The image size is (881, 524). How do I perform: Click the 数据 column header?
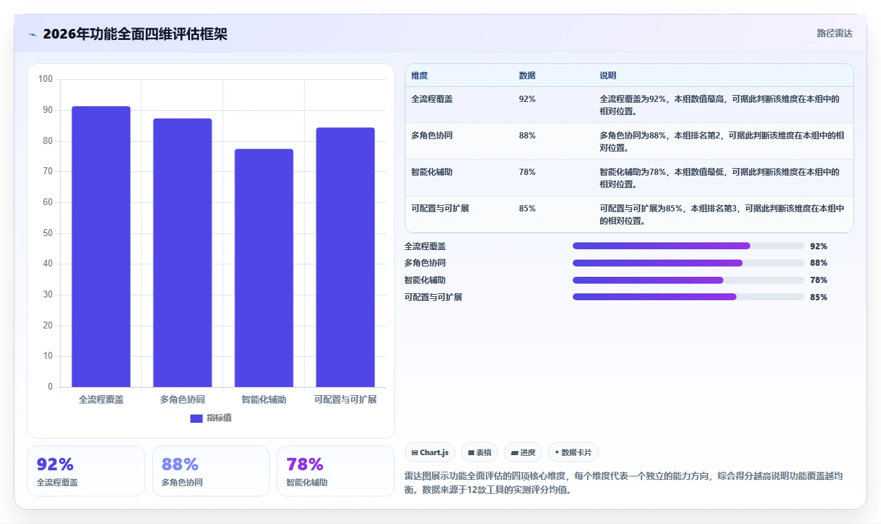click(527, 76)
